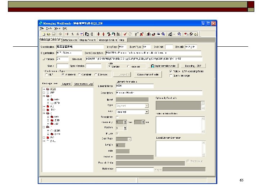Image resolution: width=259 pixels, height=194 pixels.
Task: Select the Implement conformance type radio
Action: 63,75
